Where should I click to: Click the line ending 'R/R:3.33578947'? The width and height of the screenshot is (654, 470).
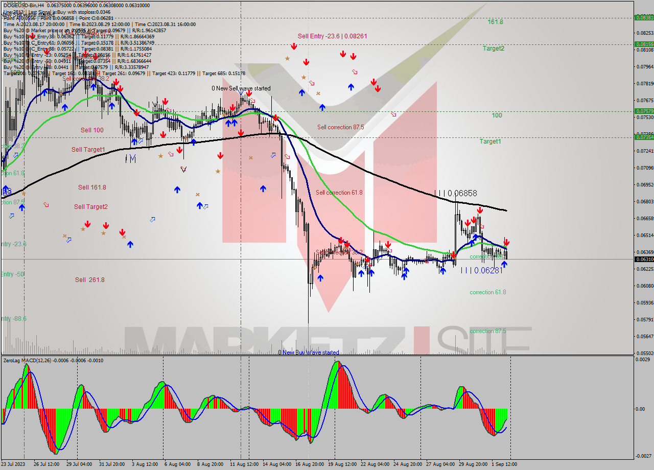tap(76, 67)
